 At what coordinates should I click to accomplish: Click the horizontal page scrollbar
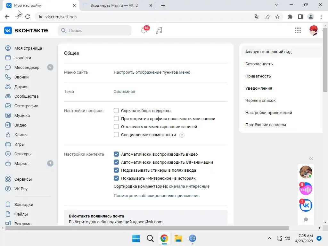[x=147, y=228]
